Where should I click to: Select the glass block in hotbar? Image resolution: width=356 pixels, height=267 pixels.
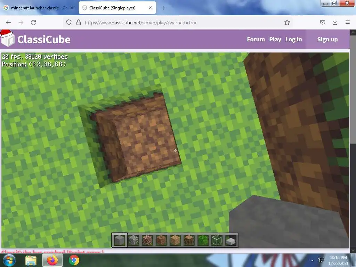pos(217,240)
